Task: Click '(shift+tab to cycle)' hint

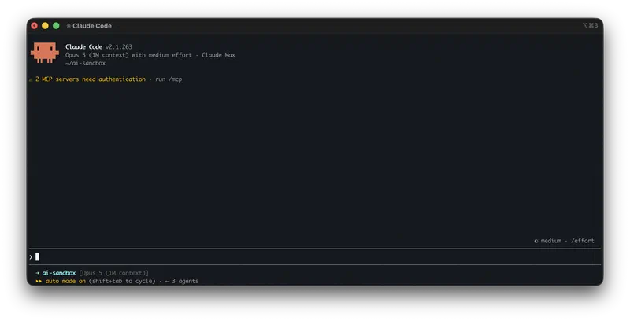Action: pos(122,281)
